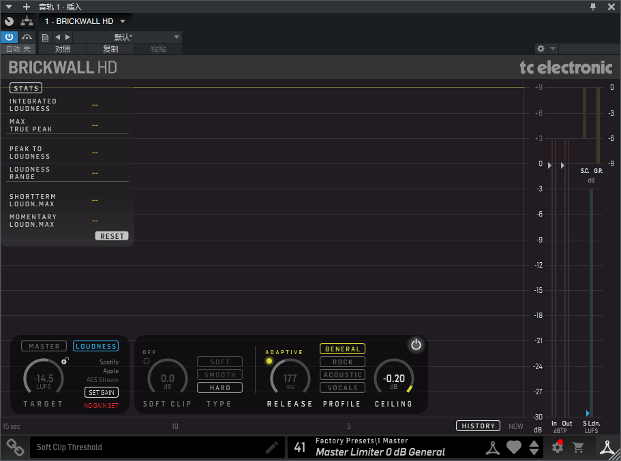The width and height of the screenshot is (621, 461).
Task: Open the plugin knob icon next to routing
Action: coord(9,21)
